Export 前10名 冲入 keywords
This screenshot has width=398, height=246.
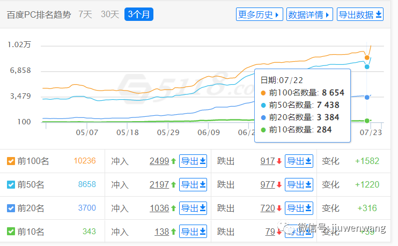[x=193, y=232]
